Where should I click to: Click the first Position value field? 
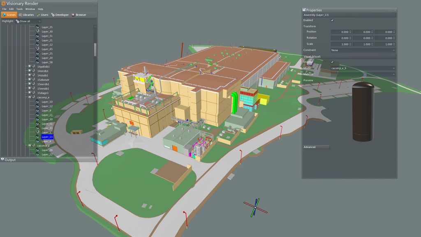341,32
